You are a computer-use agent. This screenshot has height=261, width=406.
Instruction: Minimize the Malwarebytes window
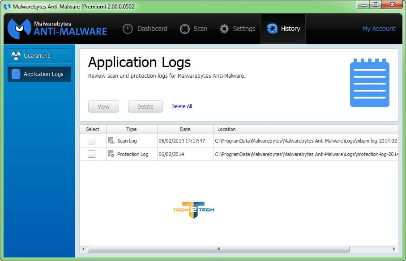pos(363,5)
